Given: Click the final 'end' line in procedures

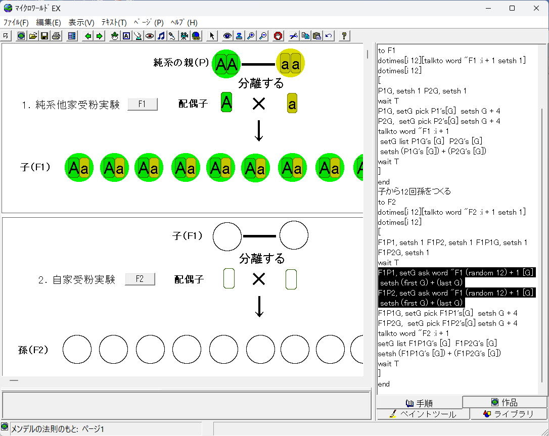Looking at the screenshot, I should click(384, 384).
